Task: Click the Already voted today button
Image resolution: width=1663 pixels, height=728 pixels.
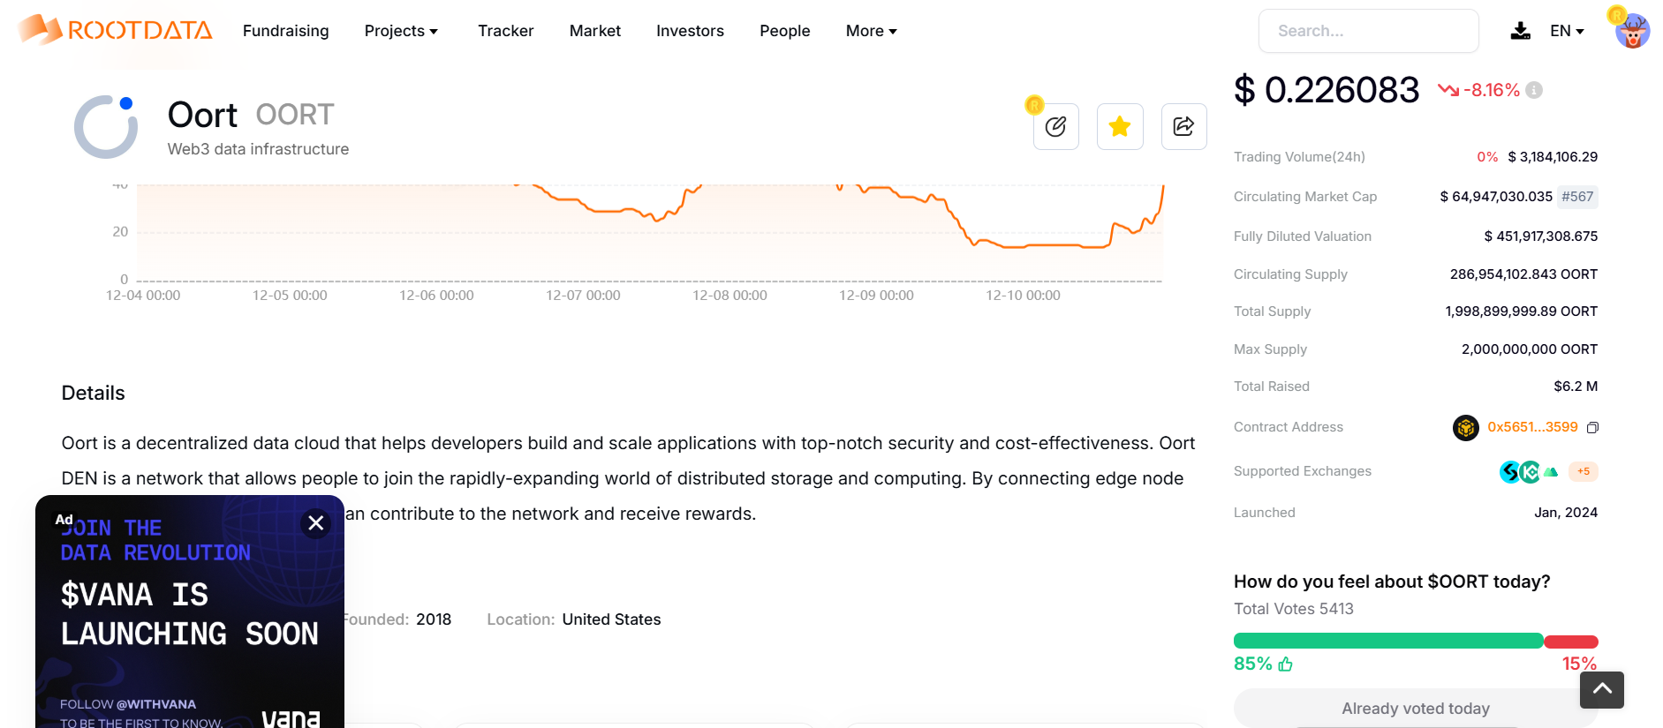Action: click(1416, 709)
